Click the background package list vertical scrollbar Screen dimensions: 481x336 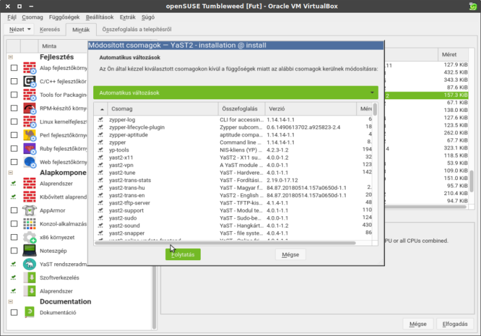[x=471, y=181]
